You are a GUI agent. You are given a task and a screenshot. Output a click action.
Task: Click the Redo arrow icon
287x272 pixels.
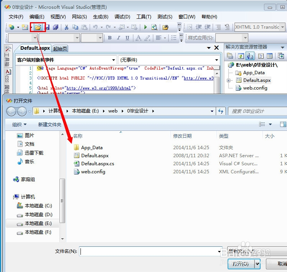(x=108, y=28)
